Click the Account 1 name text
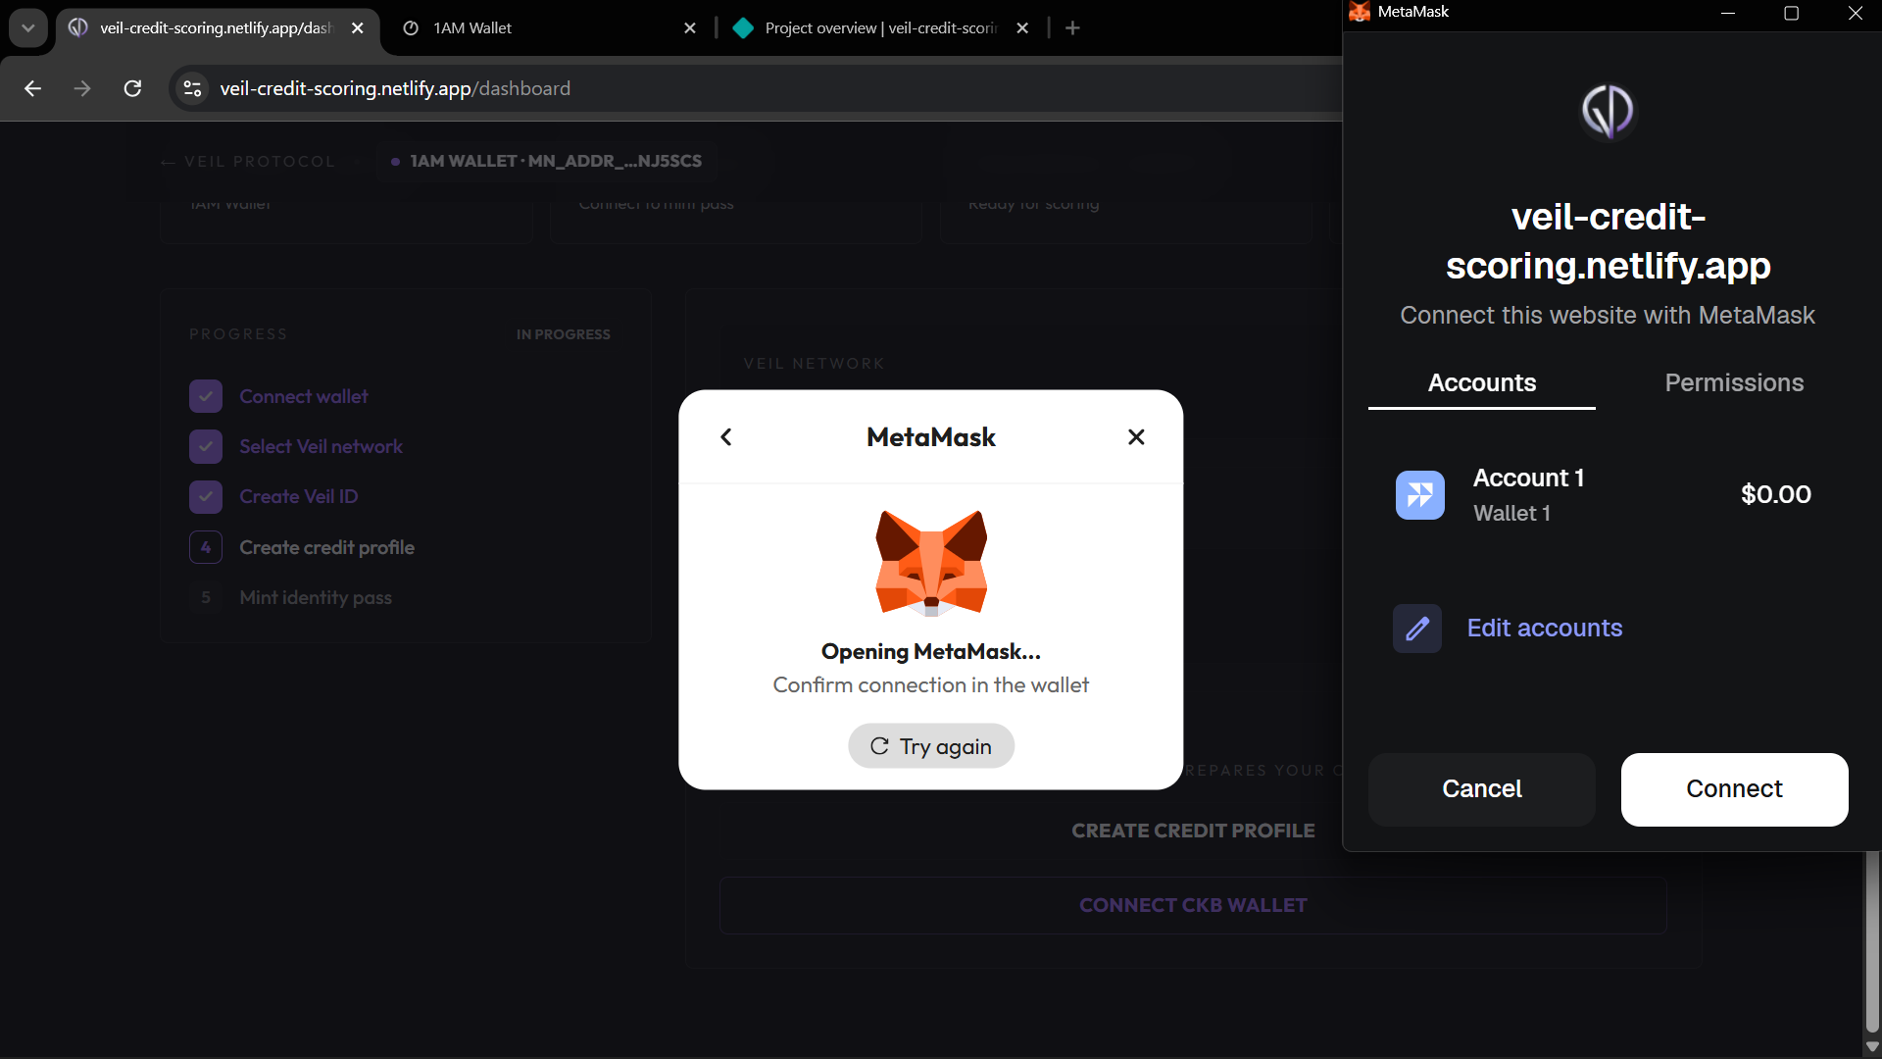Screen dimensions: 1882x1059 [1528, 478]
